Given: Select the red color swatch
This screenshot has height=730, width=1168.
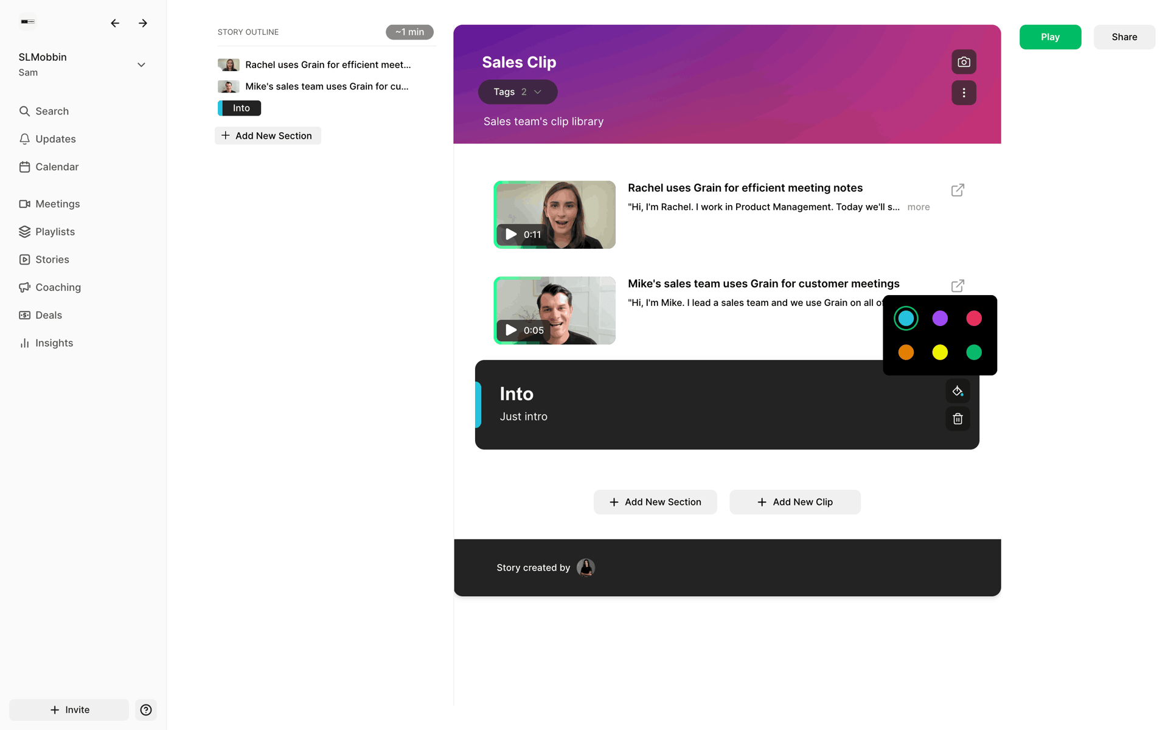Looking at the screenshot, I should [974, 318].
